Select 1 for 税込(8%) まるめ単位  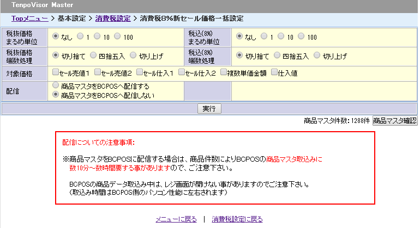[264, 36]
